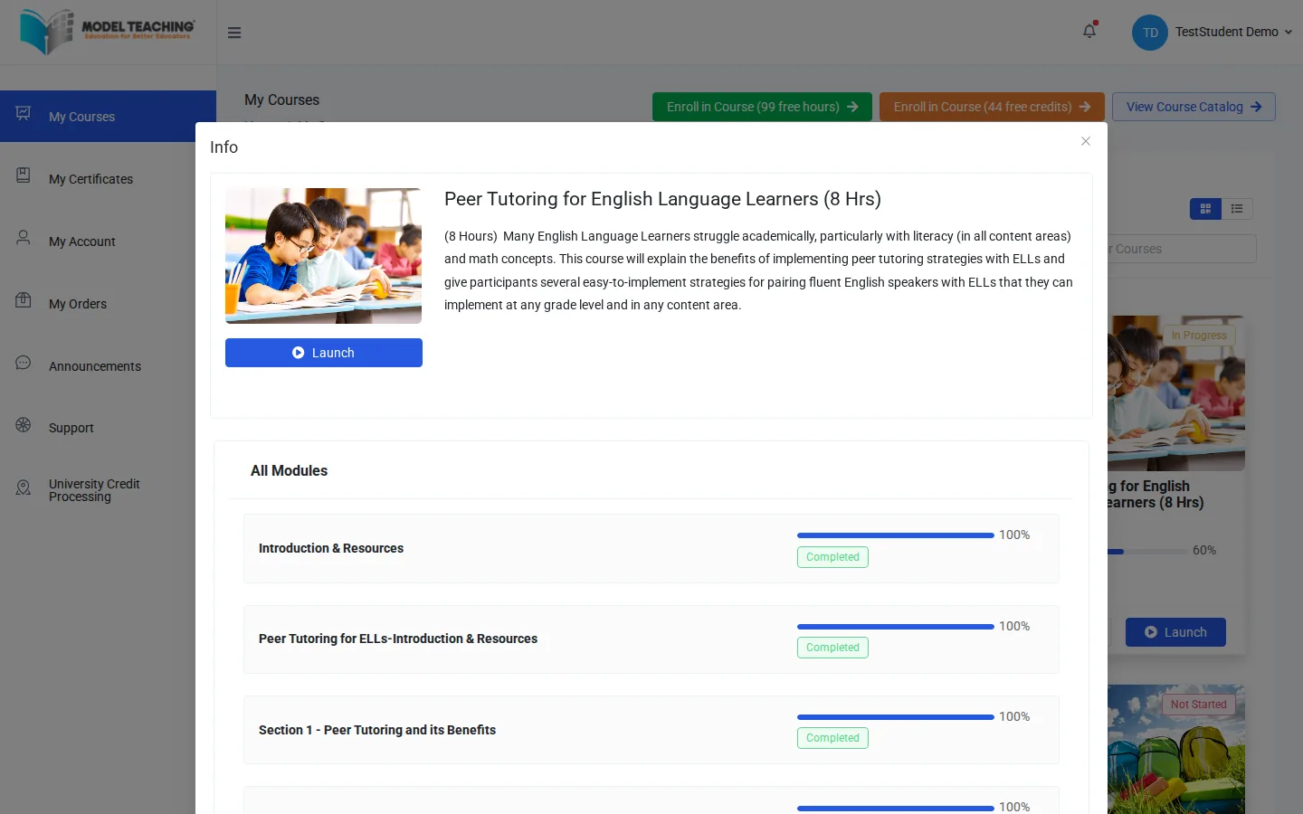Open the notifications bell icon
This screenshot has height=814, width=1303.
point(1089,31)
